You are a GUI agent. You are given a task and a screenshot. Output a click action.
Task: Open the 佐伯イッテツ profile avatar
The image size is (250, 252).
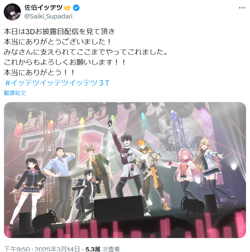point(12,12)
